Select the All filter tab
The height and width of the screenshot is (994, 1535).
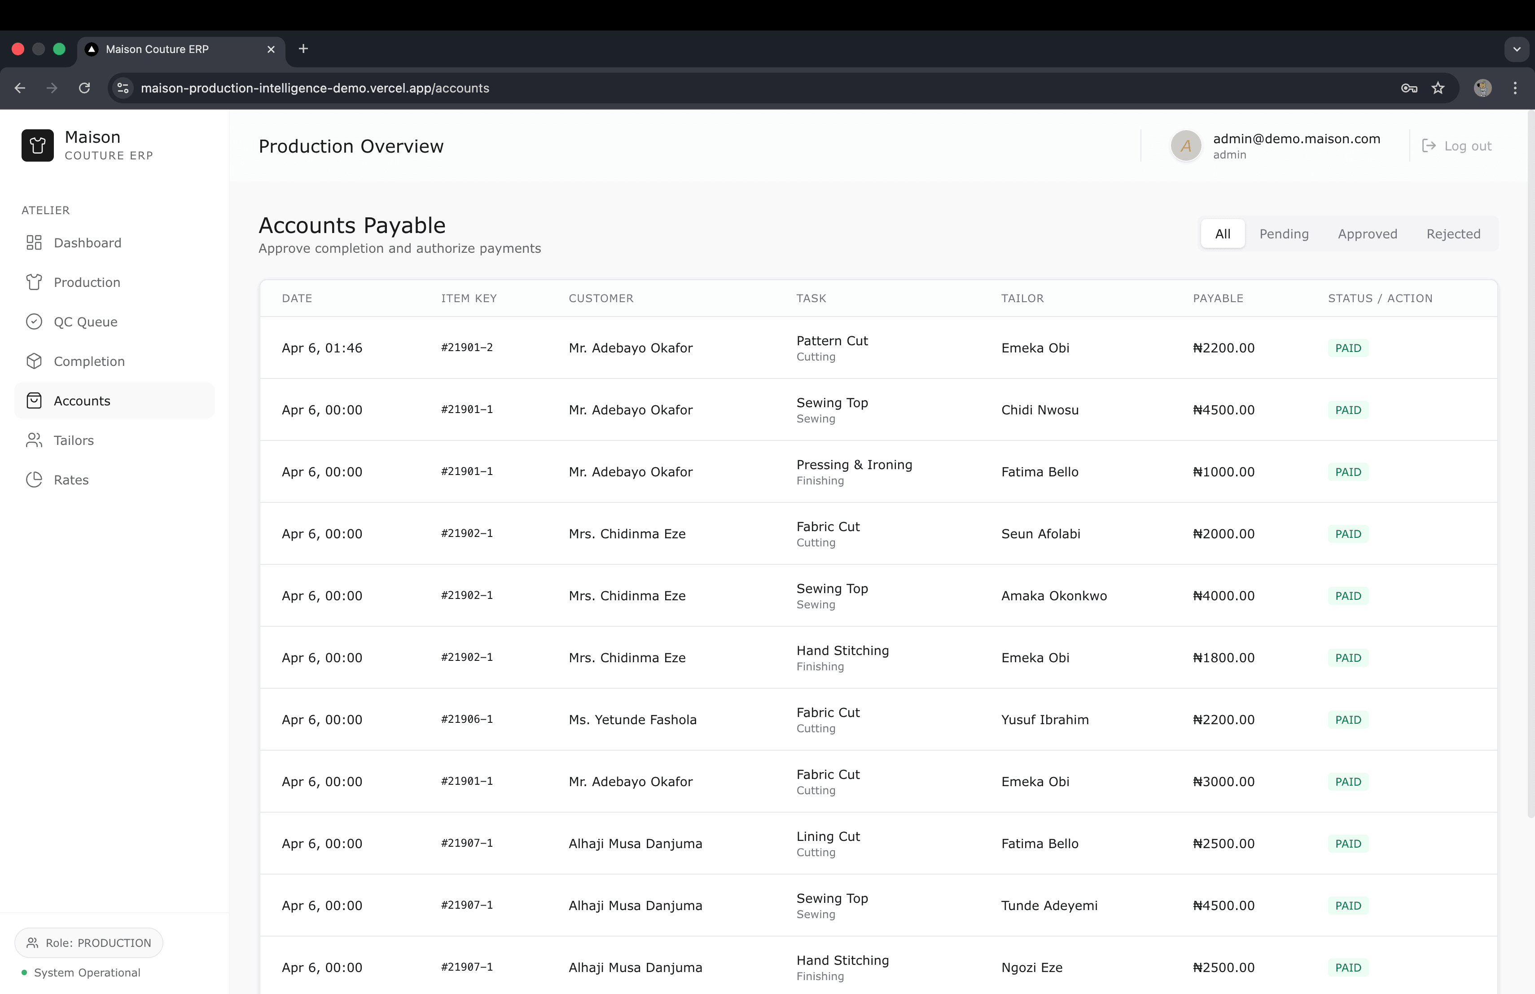pos(1222,233)
